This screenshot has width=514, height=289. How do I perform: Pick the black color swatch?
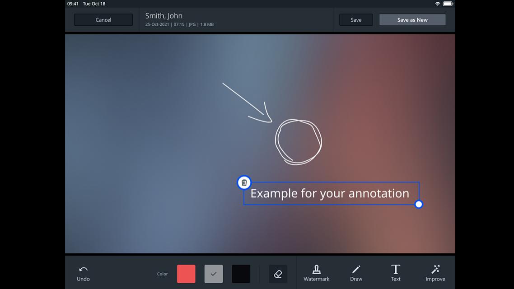point(241,274)
